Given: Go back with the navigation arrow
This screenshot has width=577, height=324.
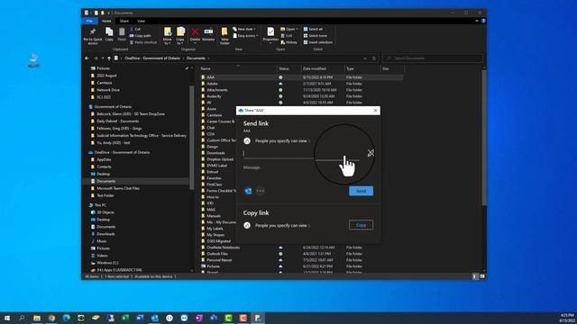Looking at the screenshot, I should tap(87, 58).
